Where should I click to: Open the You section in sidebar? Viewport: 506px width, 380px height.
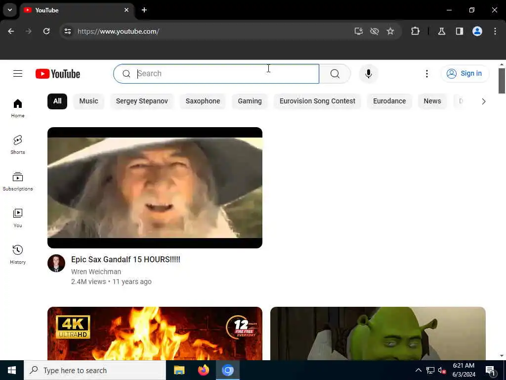[18, 218]
